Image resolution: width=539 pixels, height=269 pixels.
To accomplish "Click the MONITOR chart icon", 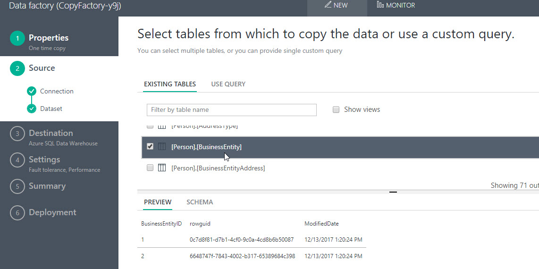I will pyautogui.click(x=380, y=5).
